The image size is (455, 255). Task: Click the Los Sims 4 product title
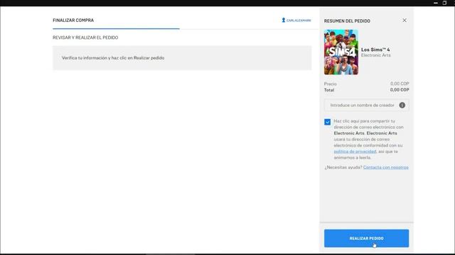pyautogui.click(x=375, y=50)
